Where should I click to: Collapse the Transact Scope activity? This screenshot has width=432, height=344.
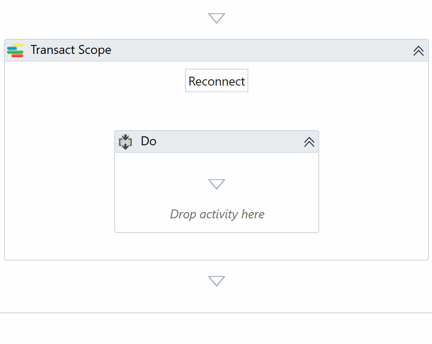pyautogui.click(x=418, y=51)
